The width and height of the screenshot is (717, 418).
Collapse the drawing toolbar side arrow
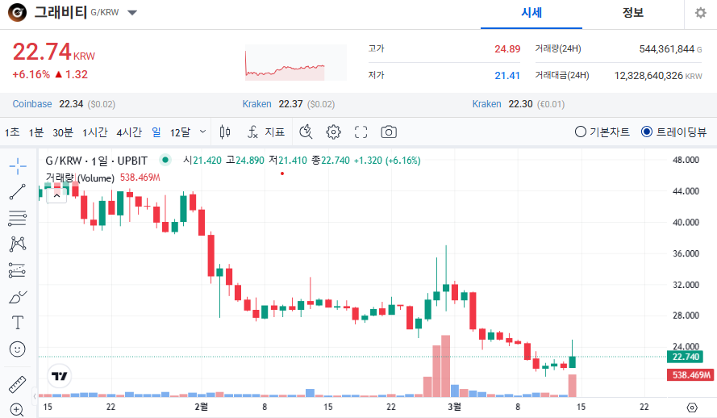pos(35,396)
